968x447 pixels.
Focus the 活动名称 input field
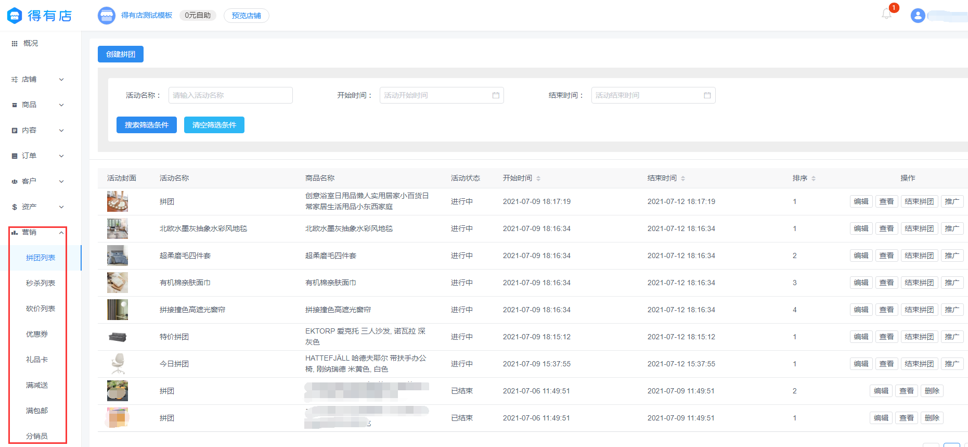point(230,95)
